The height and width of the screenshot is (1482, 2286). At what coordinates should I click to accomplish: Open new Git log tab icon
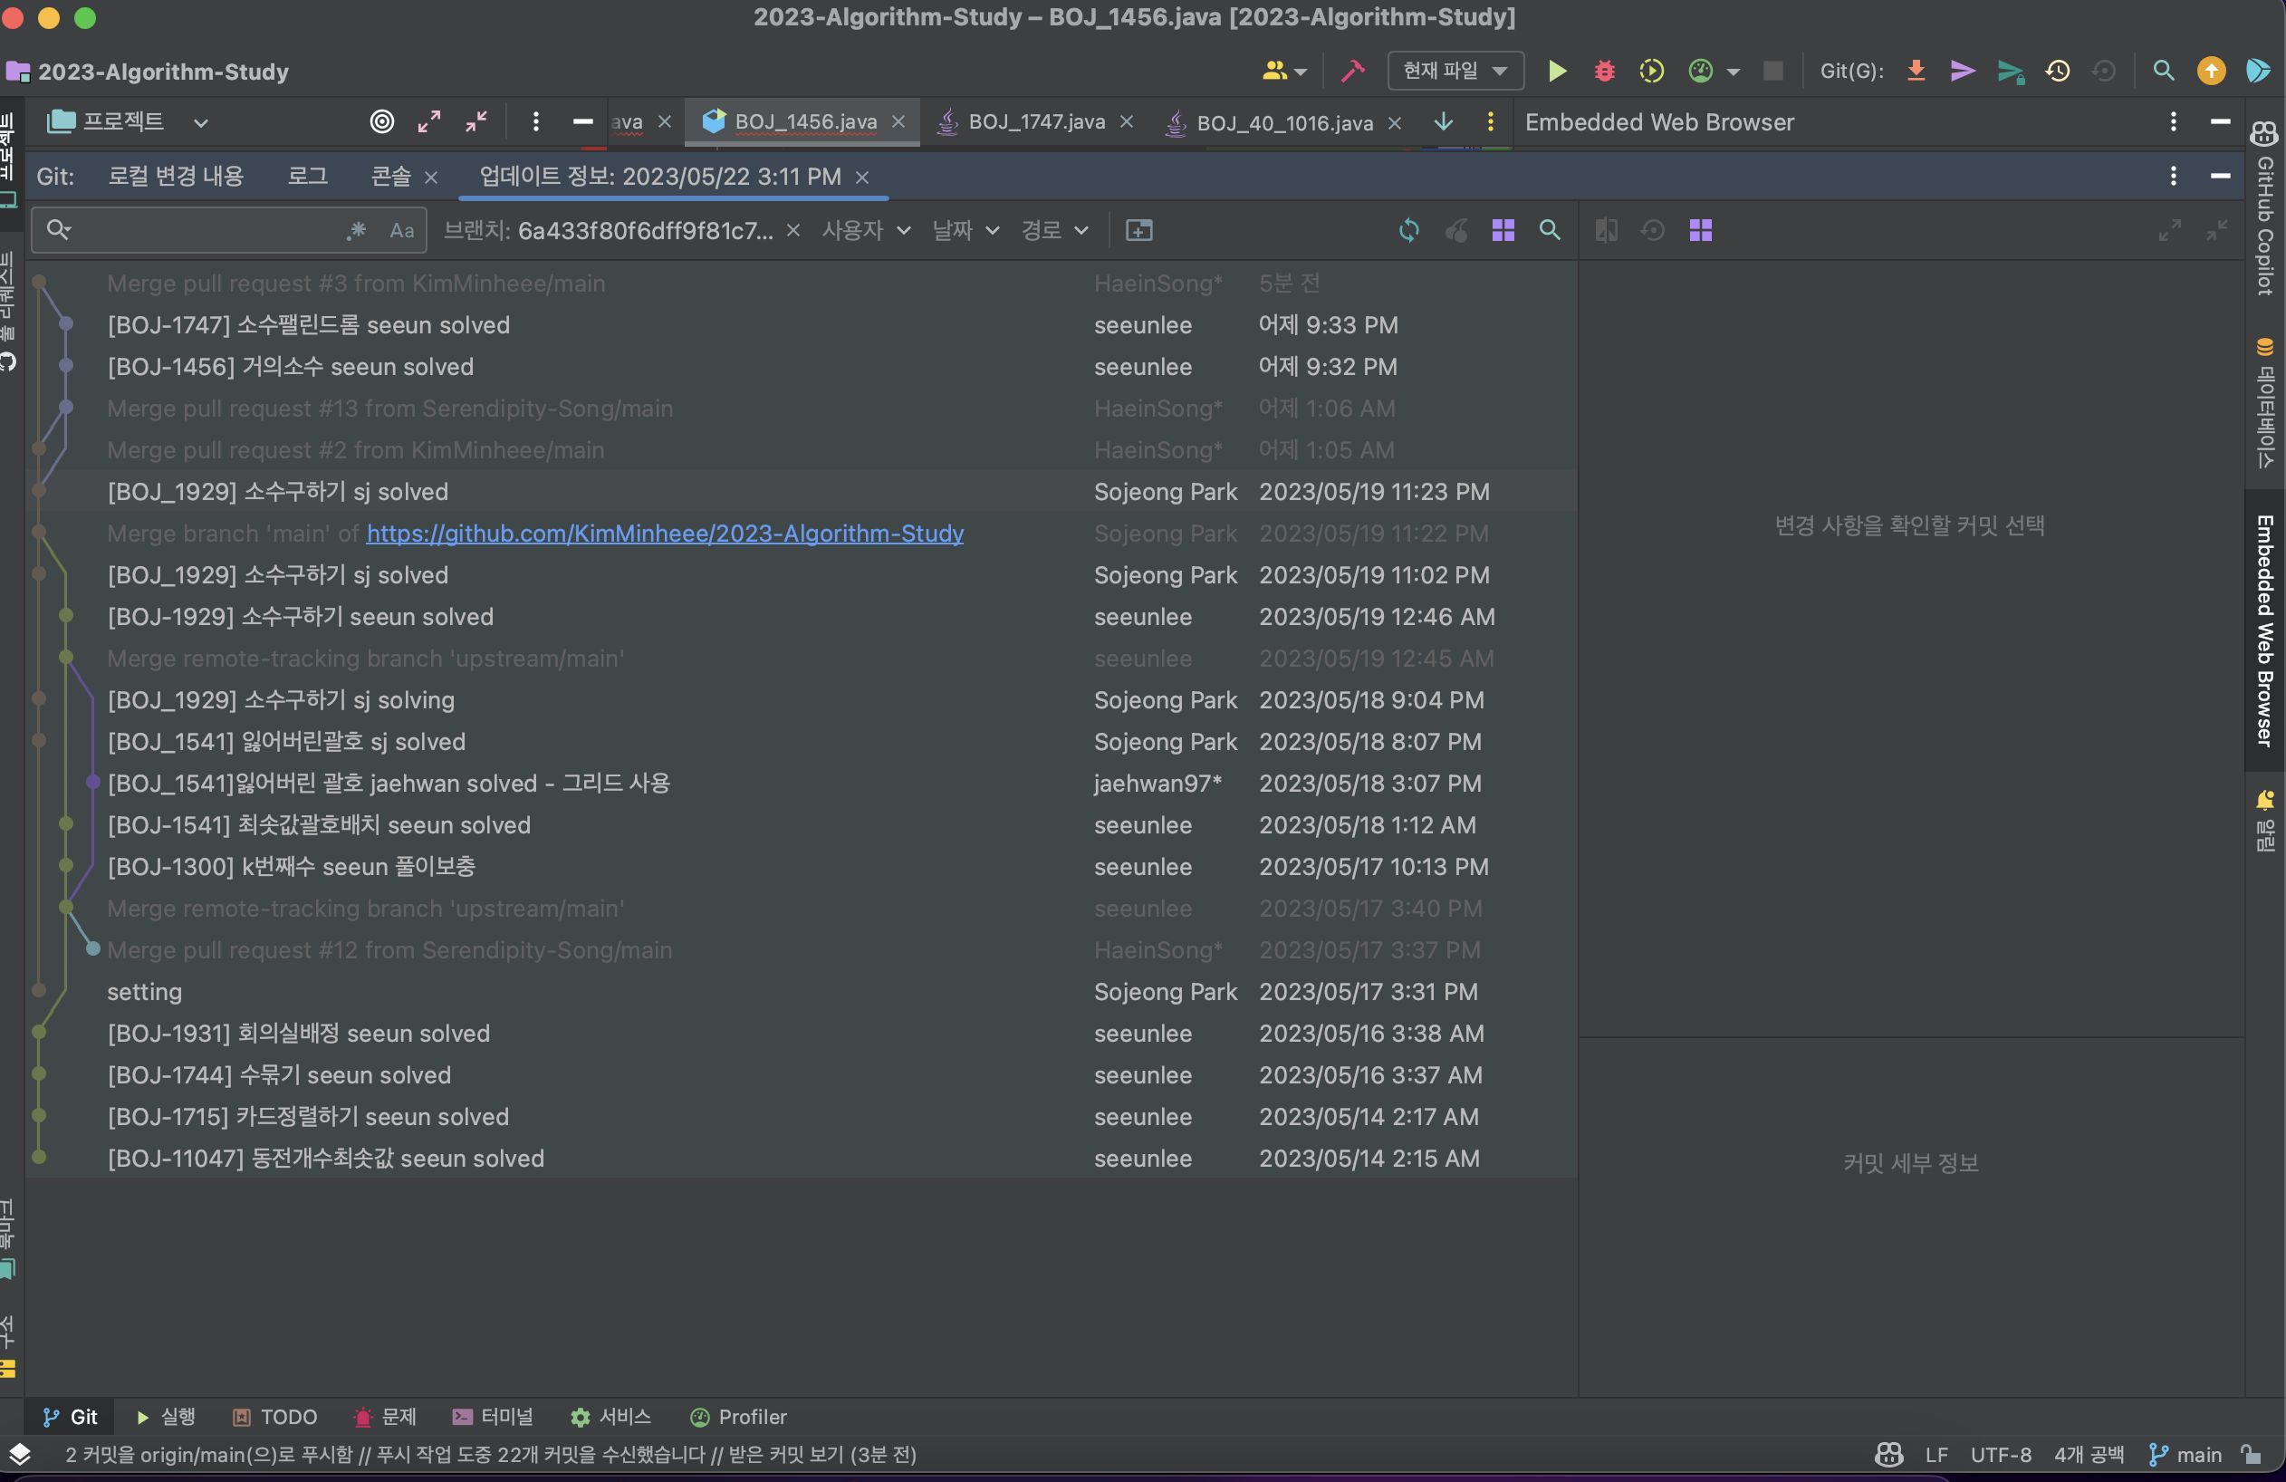(x=1138, y=230)
